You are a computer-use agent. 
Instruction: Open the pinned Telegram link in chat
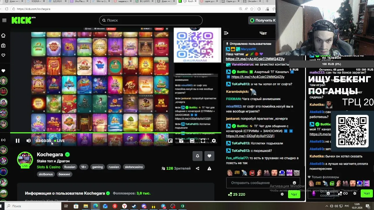tap(255, 59)
